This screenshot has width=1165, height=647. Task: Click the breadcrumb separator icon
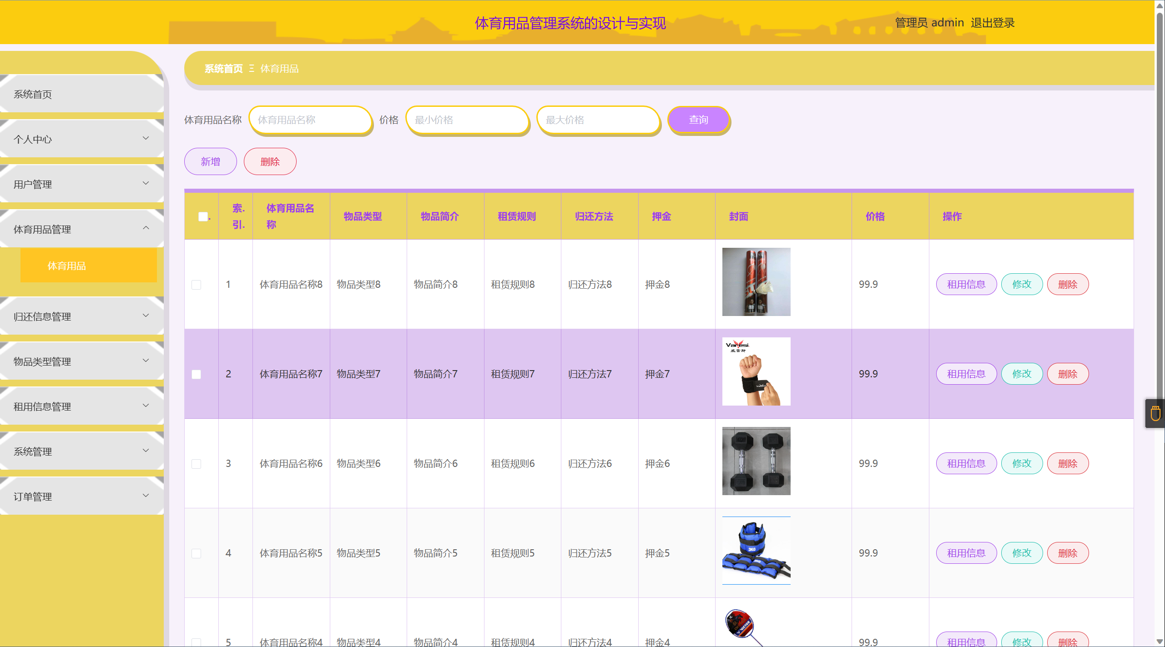tap(252, 69)
